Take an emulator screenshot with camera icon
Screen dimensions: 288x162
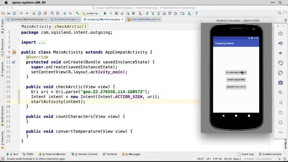click(280, 83)
